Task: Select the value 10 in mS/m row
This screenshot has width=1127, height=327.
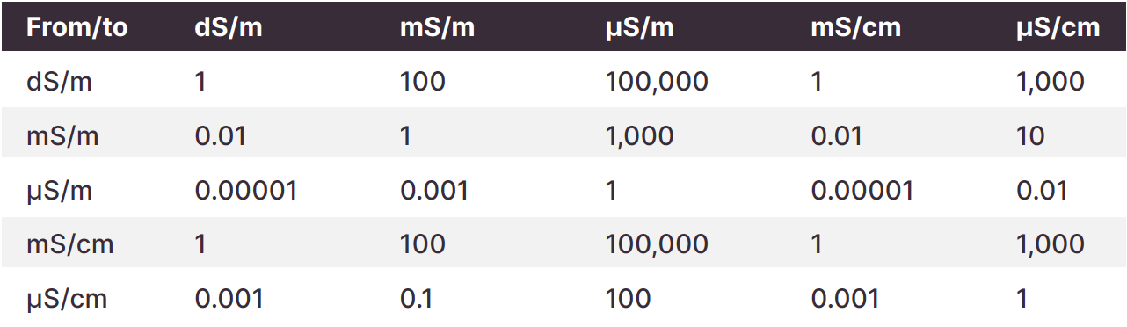Action: (1030, 135)
